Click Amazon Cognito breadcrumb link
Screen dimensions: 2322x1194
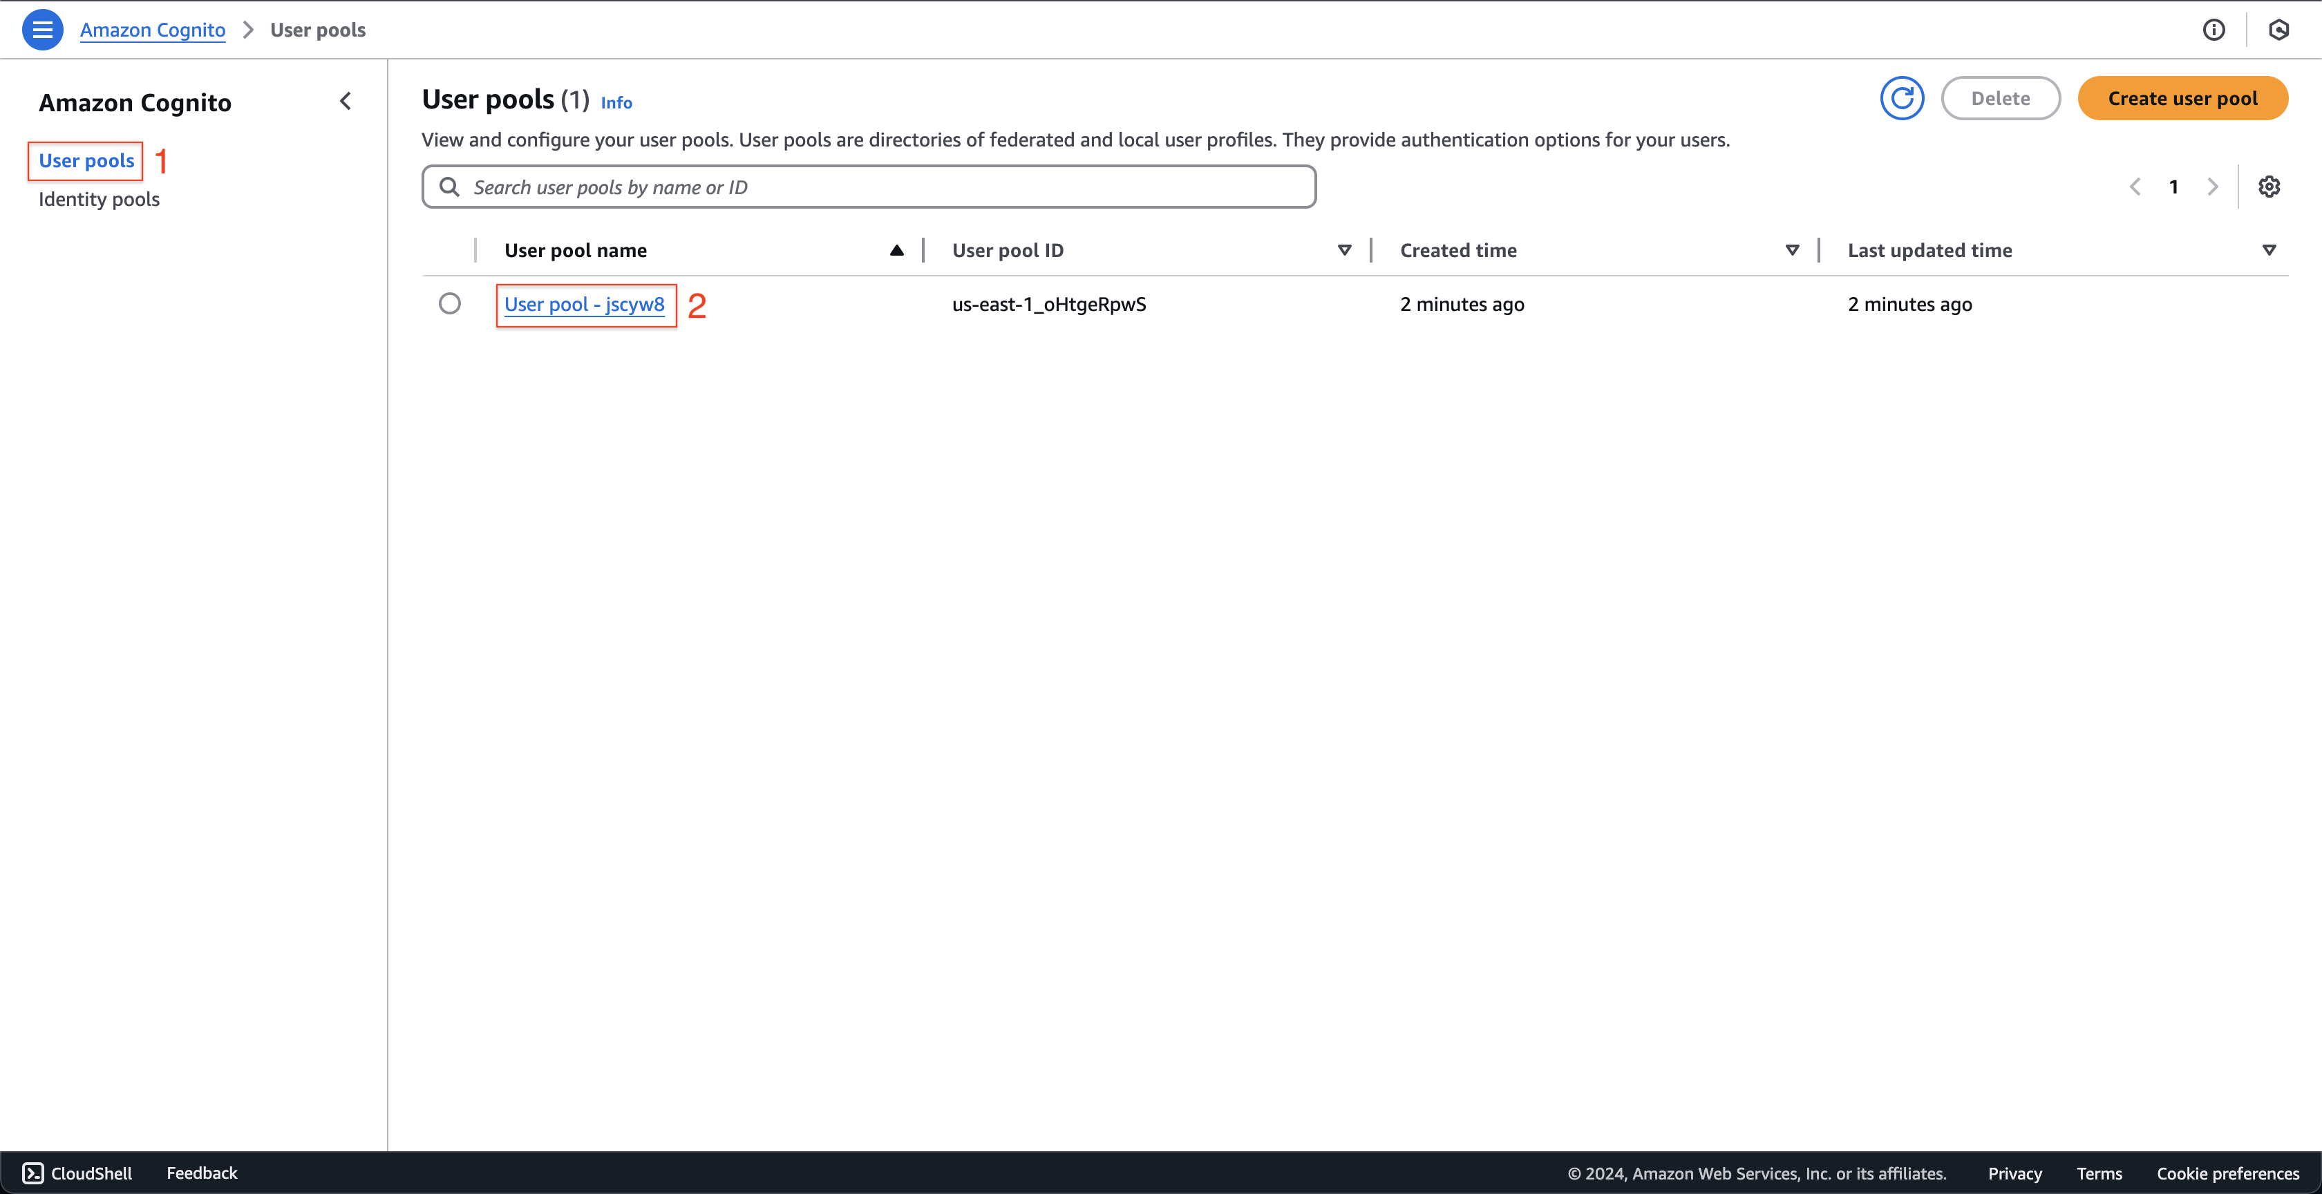click(152, 30)
